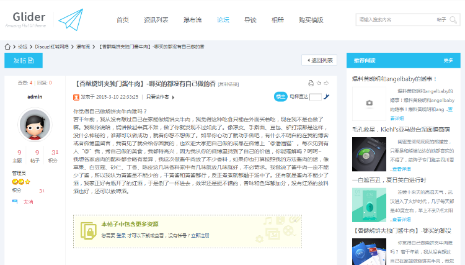Click the admin username link
465x265 pixels.
coord(35,97)
